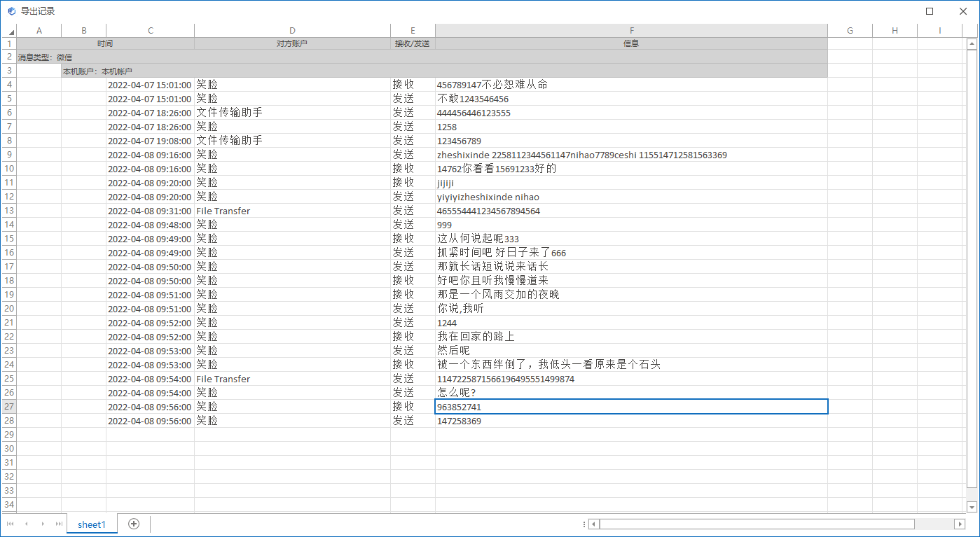Select cell containing 147258369
This screenshot has width=980, height=537.
632,421
